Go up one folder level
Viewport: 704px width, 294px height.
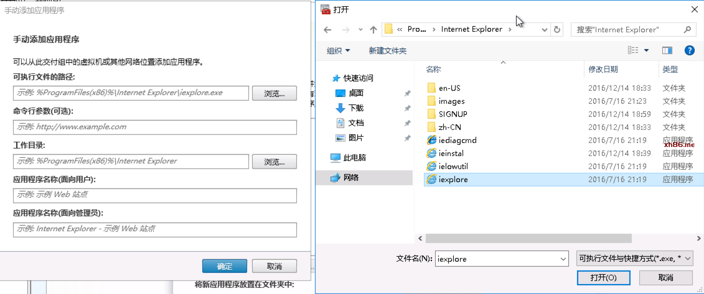coord(373,30)
